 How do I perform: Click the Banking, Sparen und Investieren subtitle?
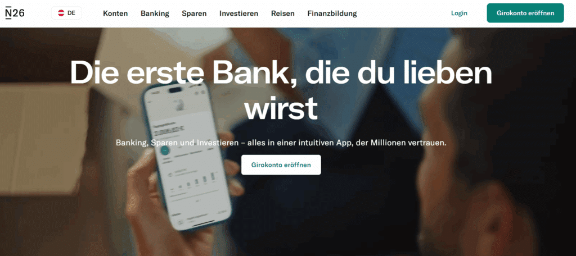tap(281, 143)
